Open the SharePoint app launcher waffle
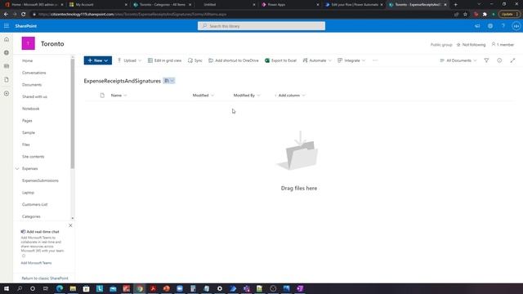 (x=7, y=26)
